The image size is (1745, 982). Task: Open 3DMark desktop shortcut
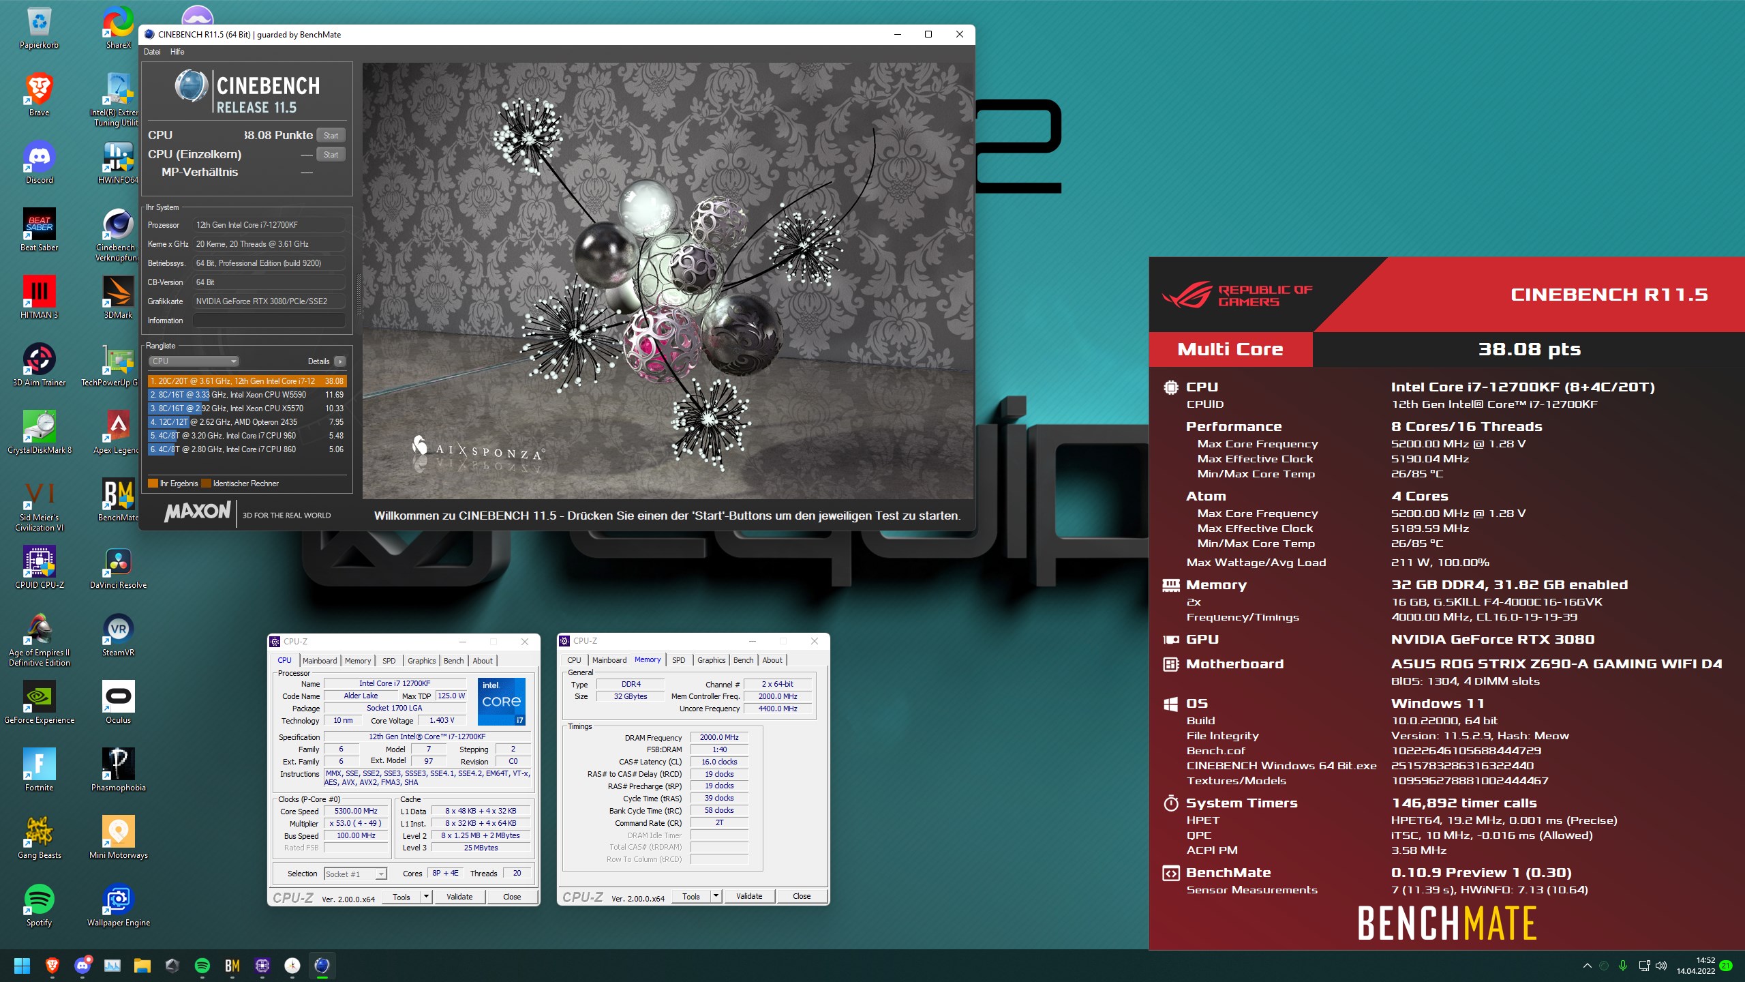coord(118,297)
